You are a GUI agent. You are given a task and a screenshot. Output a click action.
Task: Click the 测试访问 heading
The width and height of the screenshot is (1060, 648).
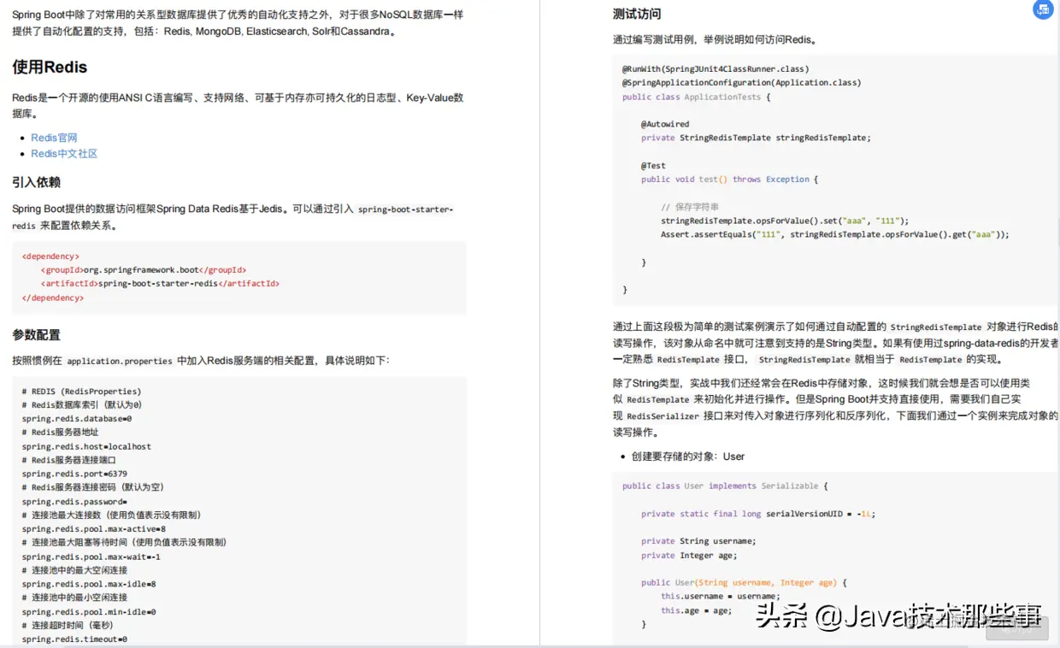click(x=637, y=14)
